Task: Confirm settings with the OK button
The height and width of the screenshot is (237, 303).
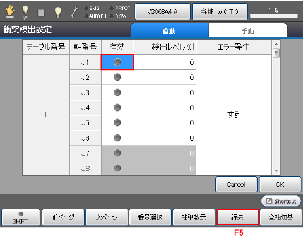Action: 280,184
